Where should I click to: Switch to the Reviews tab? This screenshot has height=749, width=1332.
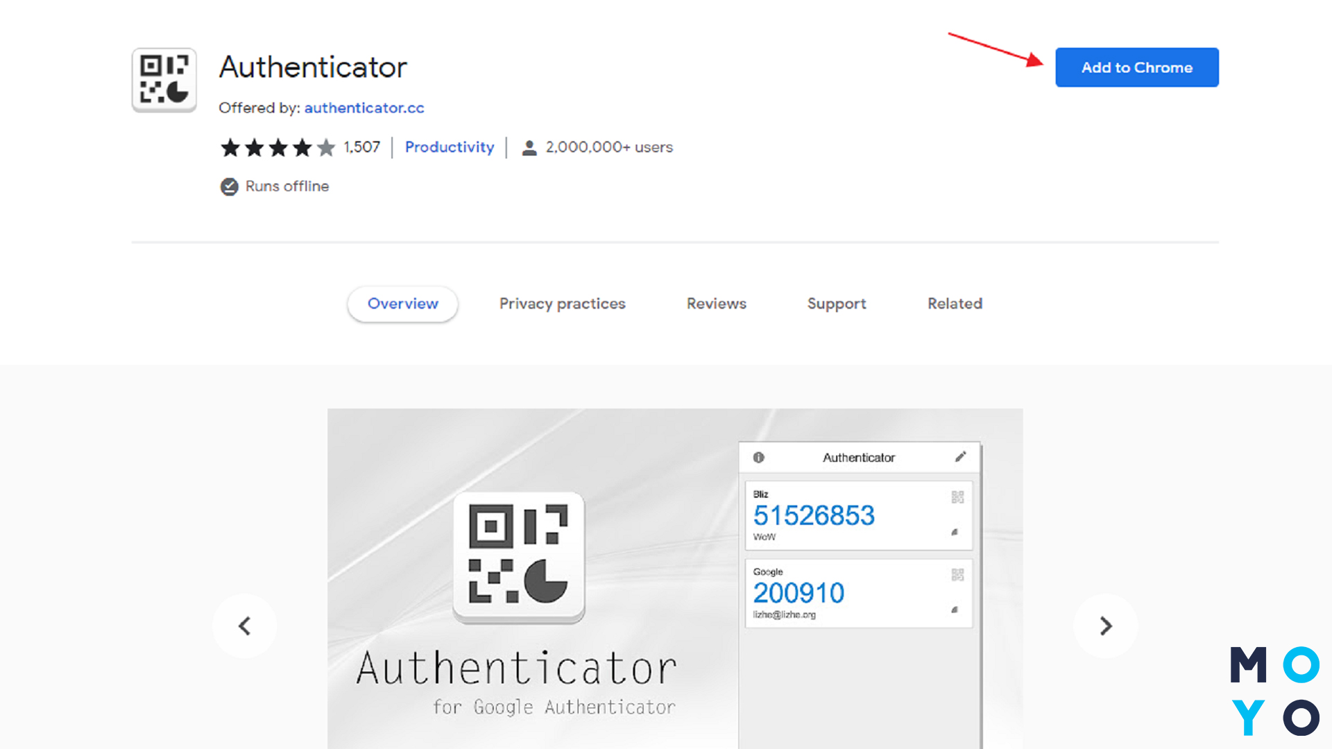point(716,304)
